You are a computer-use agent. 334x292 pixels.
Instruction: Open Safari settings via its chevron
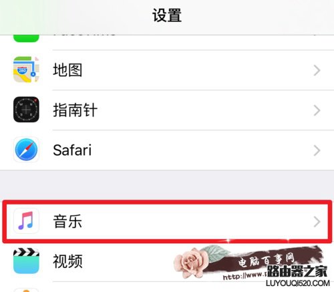point(317,150)
